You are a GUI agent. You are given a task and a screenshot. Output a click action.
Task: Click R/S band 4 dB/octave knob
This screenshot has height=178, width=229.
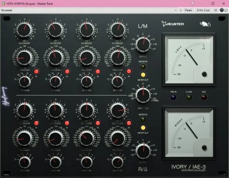click(117, 162)
